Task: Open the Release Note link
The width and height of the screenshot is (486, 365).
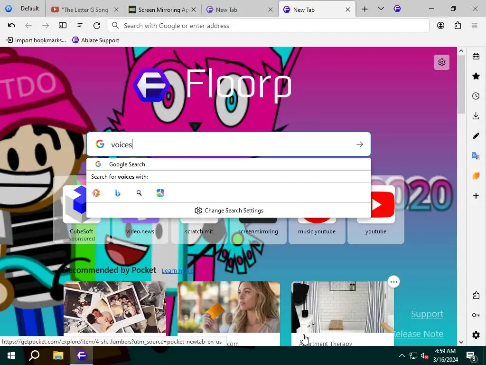Action: point(418,334)
